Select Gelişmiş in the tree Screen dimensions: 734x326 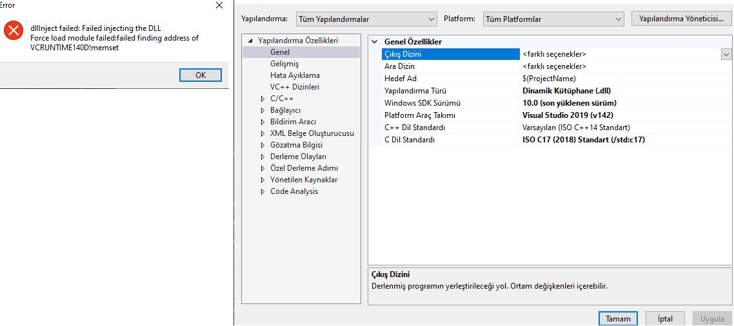284,64
